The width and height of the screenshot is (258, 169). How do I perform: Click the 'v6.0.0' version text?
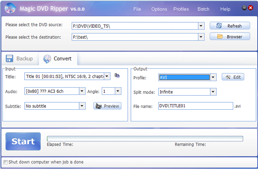[x=77, y=9]
